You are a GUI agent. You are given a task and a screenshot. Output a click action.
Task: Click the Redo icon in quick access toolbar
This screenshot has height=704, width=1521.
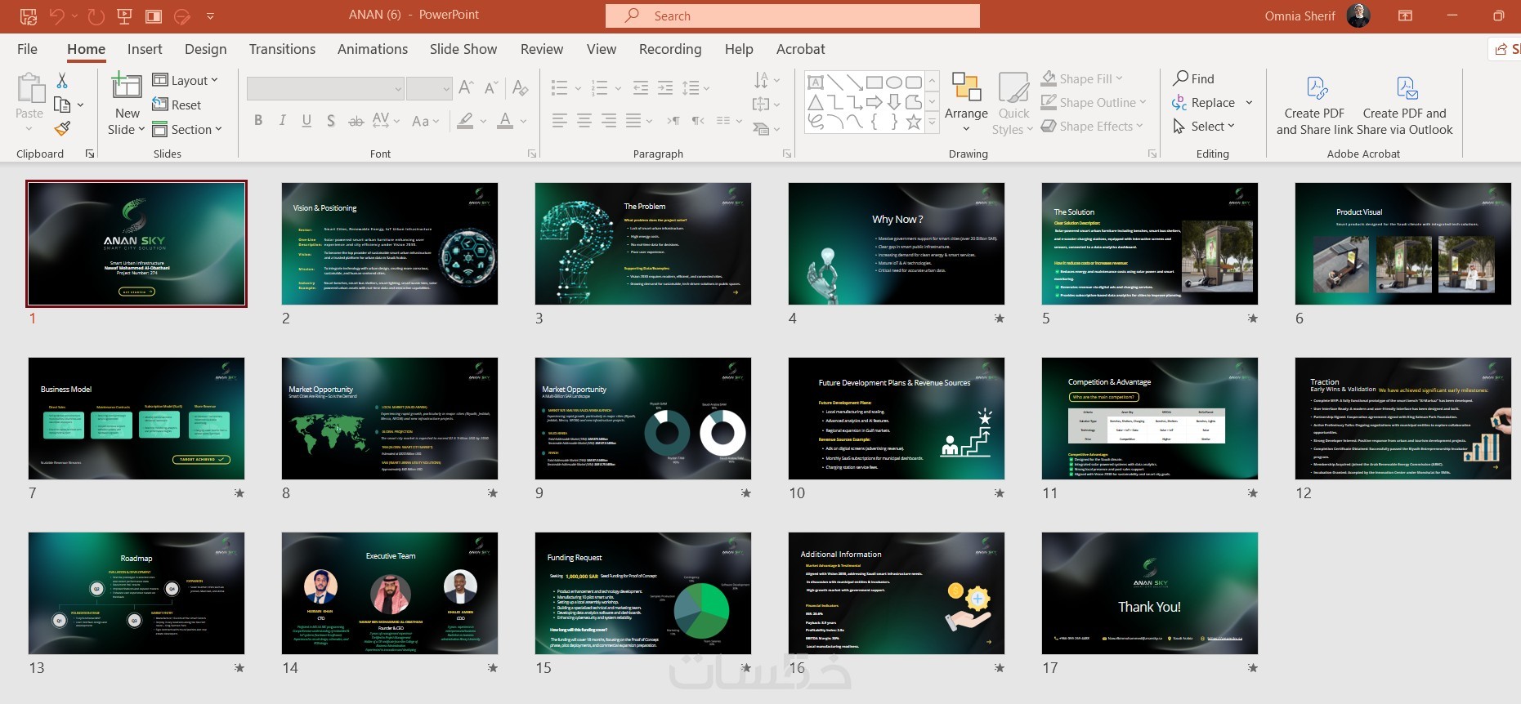[96, 16]
